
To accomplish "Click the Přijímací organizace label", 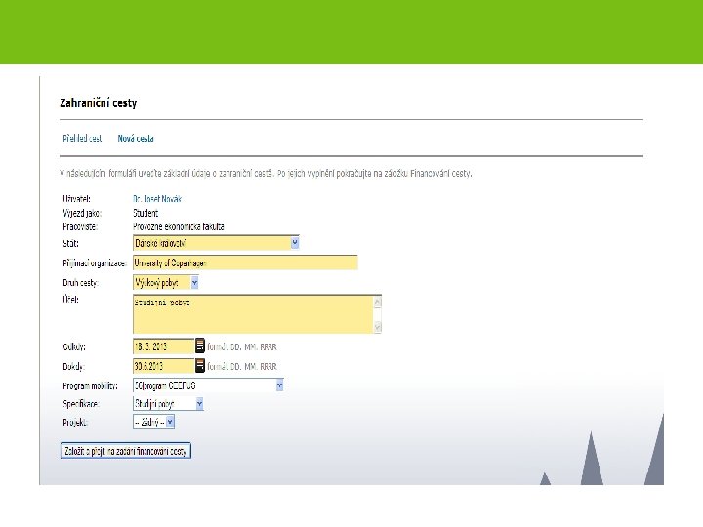I will point(95,263).
